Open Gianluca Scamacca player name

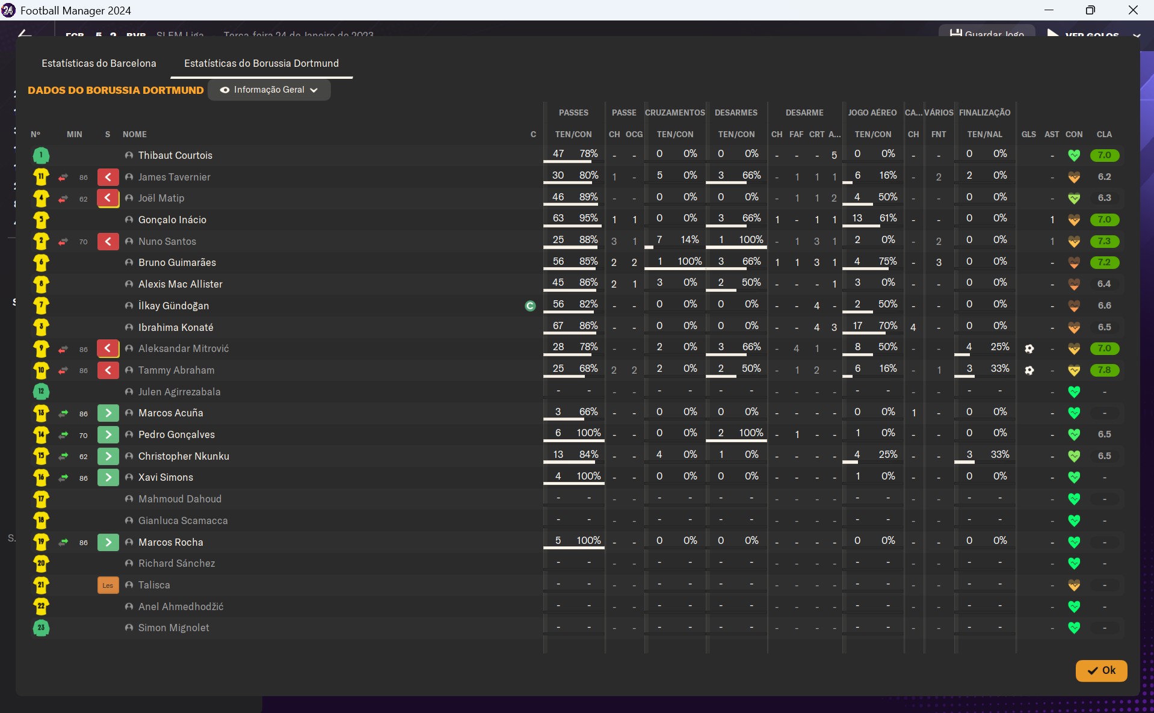[x=183, y=520]
